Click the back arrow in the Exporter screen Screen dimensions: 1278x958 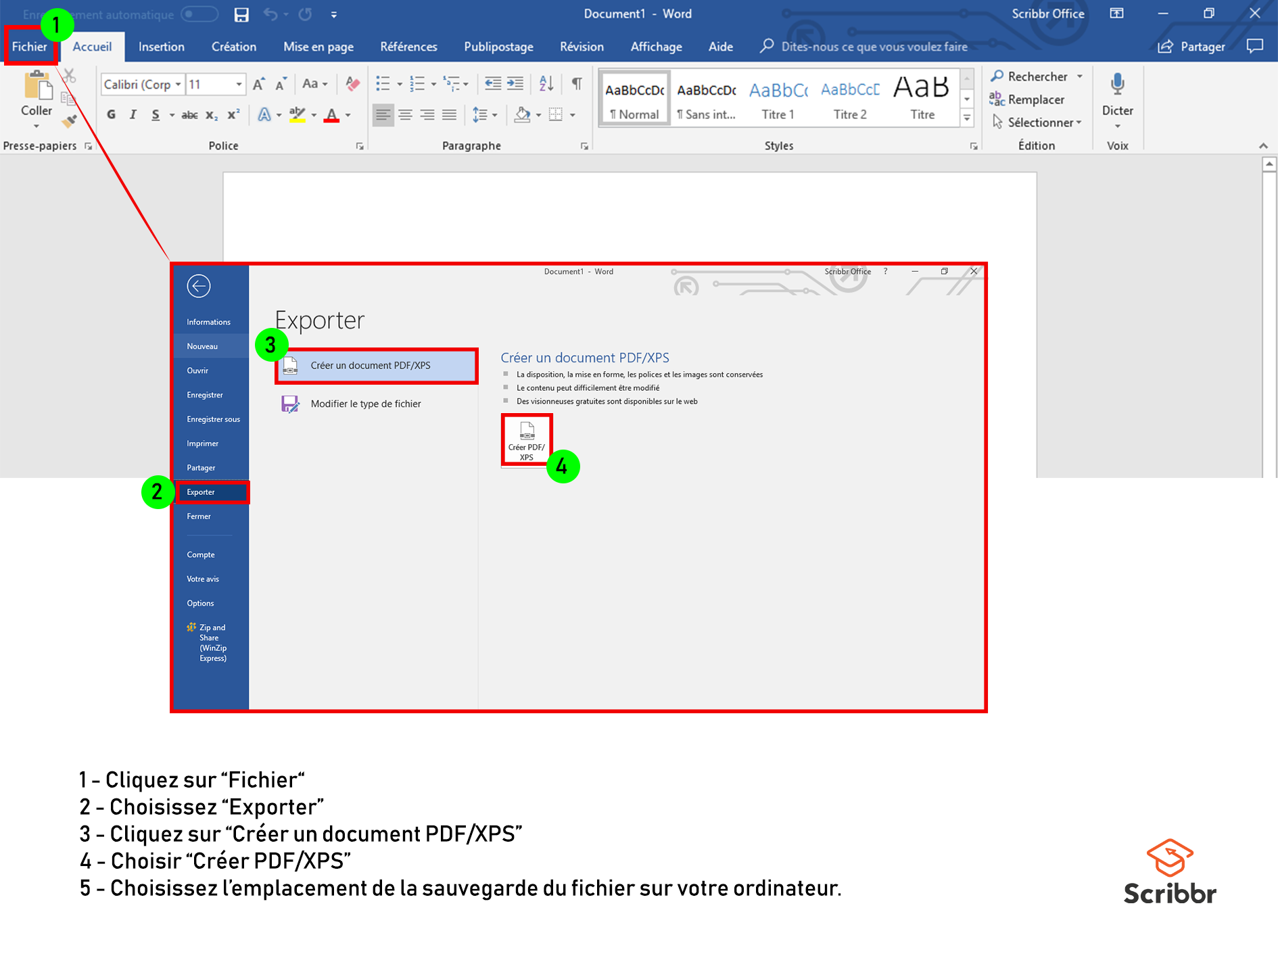pos(199,286)
